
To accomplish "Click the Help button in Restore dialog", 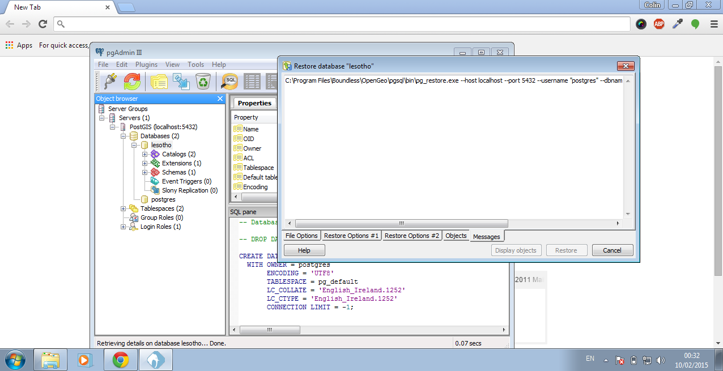I will 304,250.
